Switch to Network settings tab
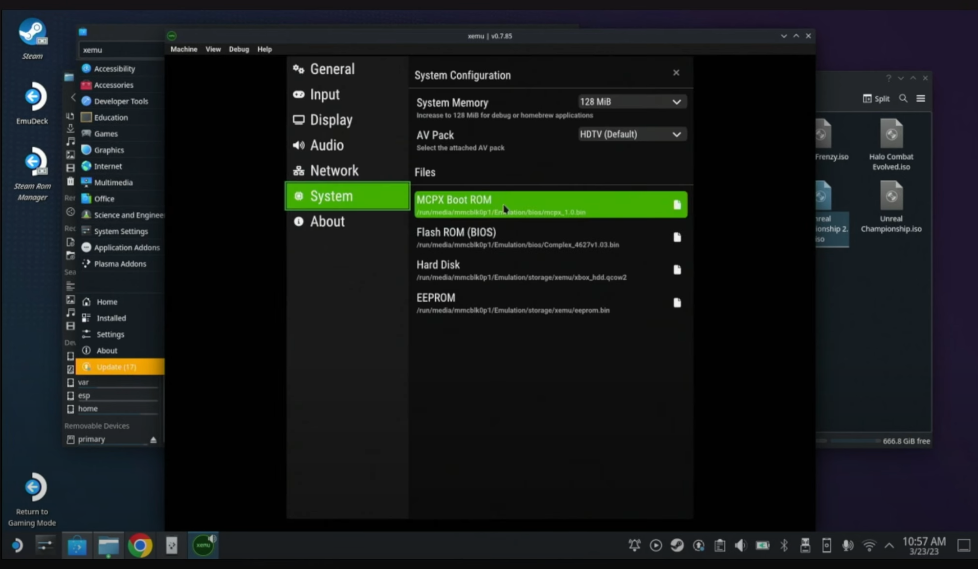Viewport: 978px width, 569px height. (x=347, y=171)
